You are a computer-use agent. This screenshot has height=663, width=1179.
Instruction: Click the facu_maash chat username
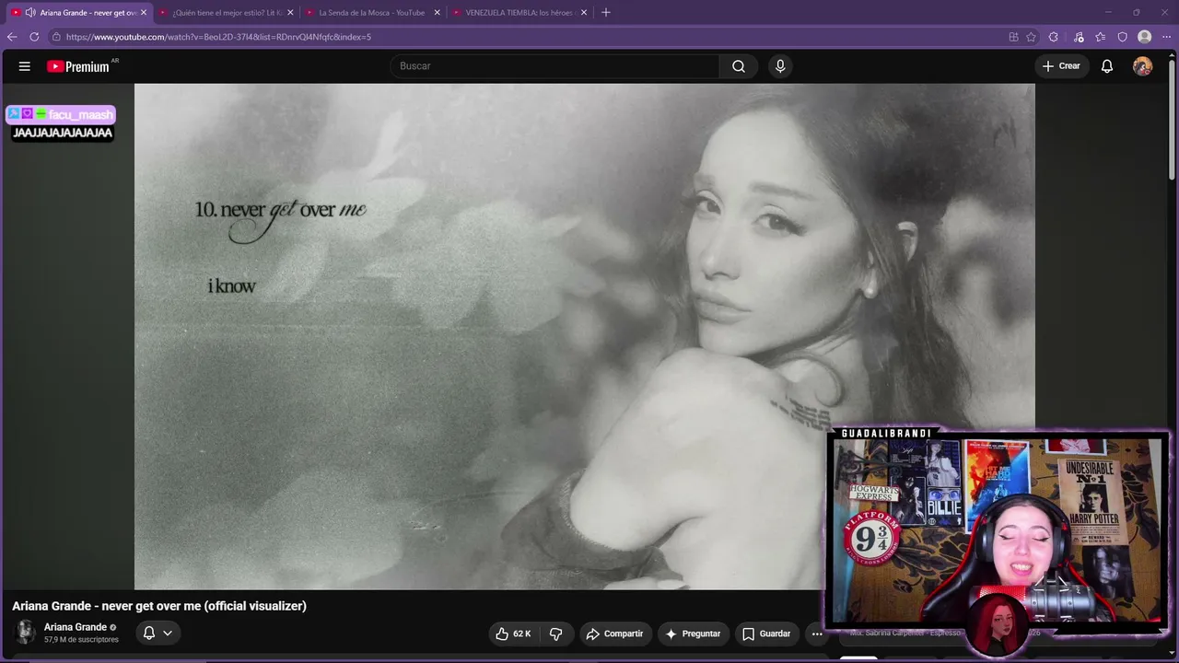point(80,114)
